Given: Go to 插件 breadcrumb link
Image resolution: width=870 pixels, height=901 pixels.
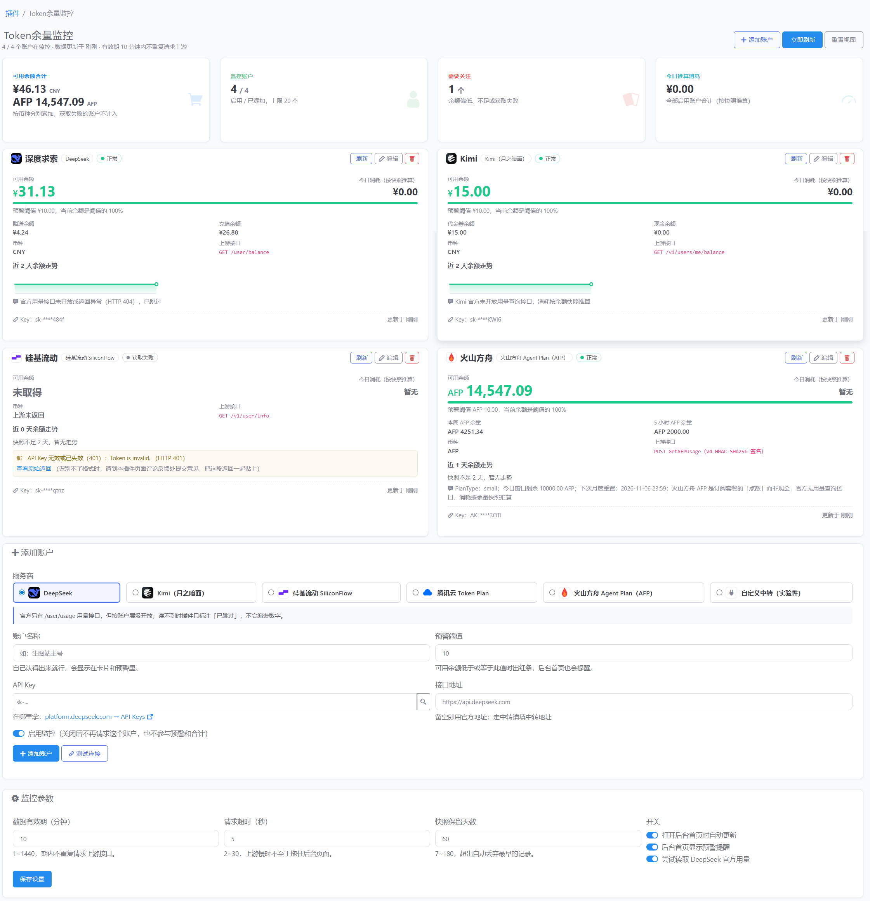Looking at the screenshot, I should (12, 13).
